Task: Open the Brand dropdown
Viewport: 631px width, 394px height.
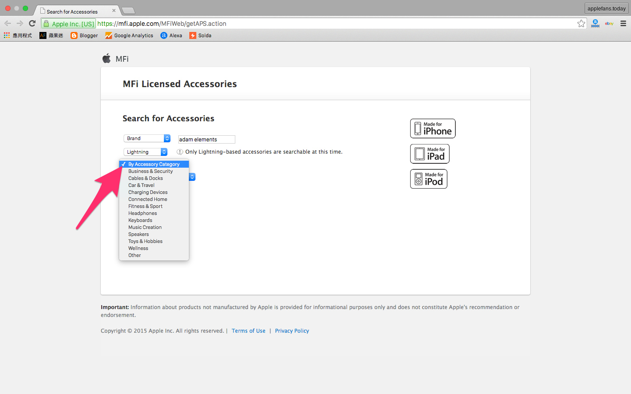Action: pyautogui.click(x=147, y=138)
